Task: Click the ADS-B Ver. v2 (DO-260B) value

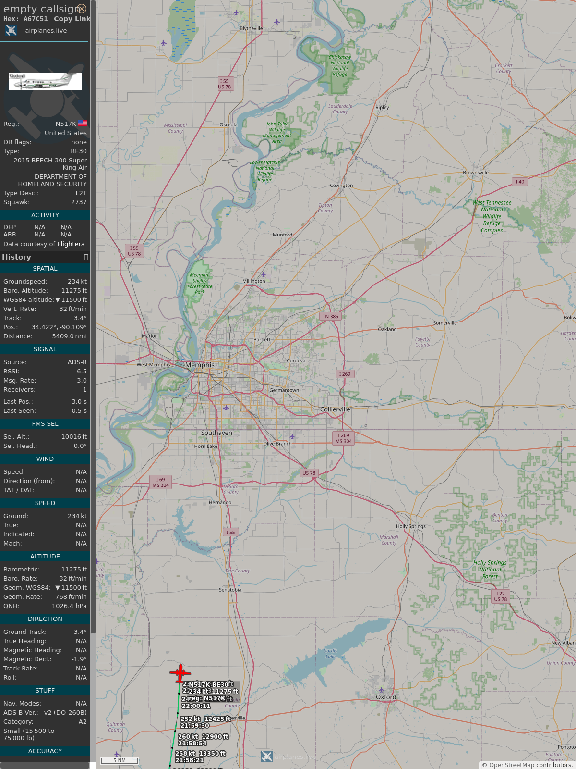Action: (x=65, y=713)
